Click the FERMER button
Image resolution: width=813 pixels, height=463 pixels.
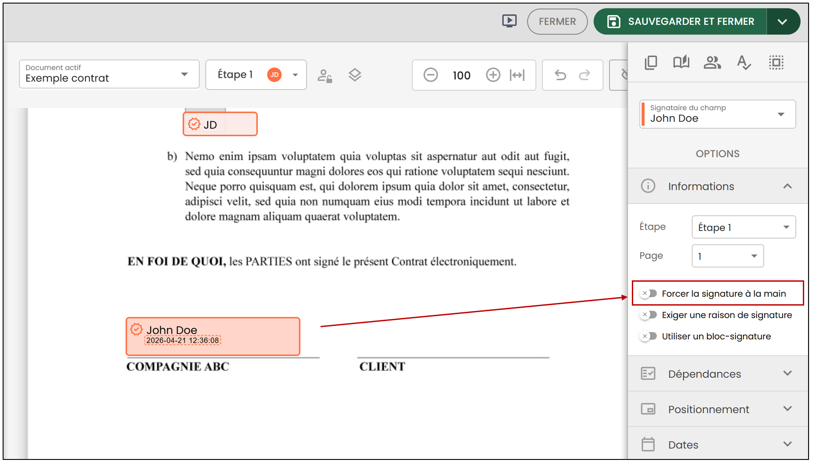coord(557,21)
